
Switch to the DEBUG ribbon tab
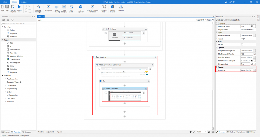24,2
